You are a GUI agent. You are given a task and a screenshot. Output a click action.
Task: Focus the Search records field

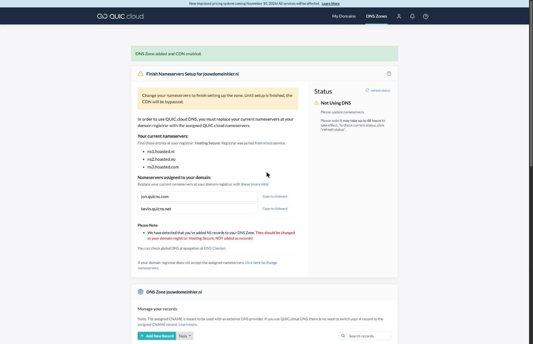point(369,336)
